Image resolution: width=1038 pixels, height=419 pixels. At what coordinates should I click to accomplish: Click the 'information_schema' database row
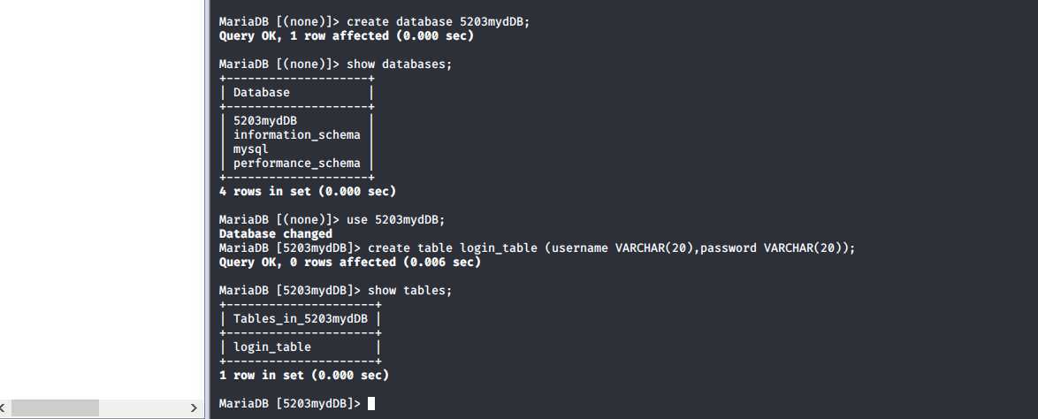pos(296,135)
